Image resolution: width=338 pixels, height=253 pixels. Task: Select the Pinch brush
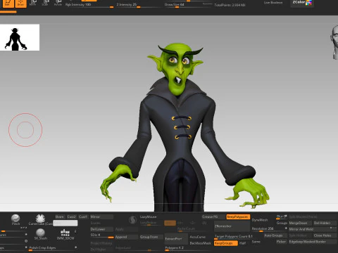tap(15, 220)
